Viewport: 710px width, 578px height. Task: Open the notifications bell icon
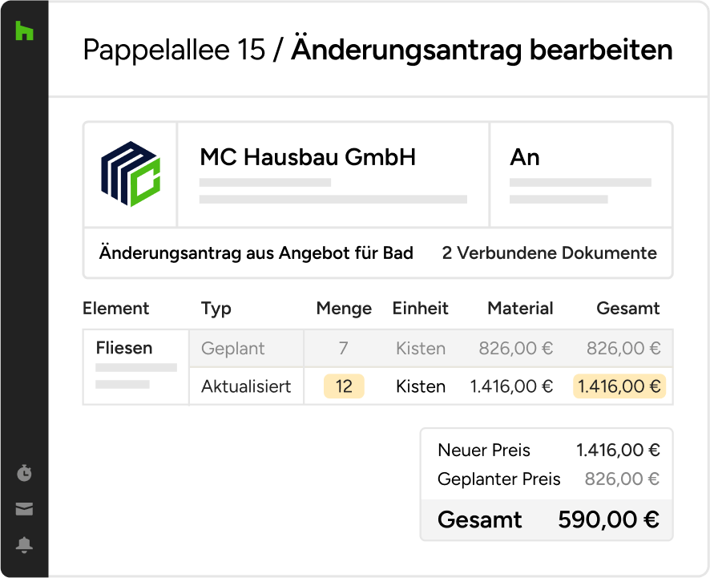[x=24, y=546]
